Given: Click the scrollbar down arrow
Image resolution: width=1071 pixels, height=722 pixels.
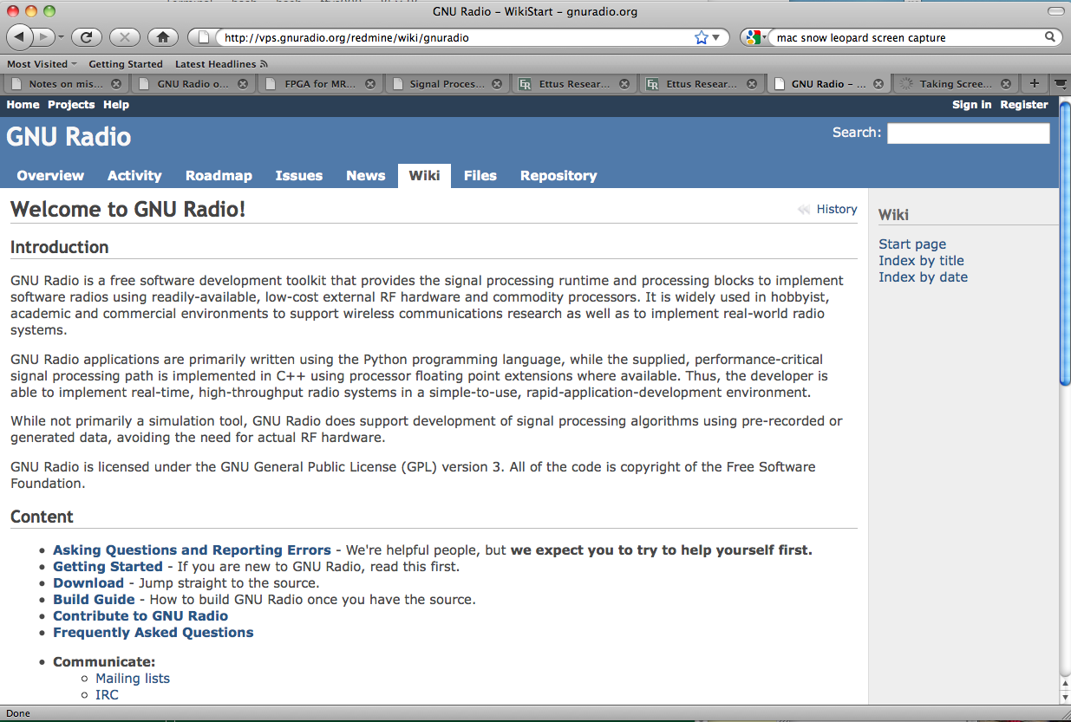Looking at the screenshot, I should (1065, 698).
